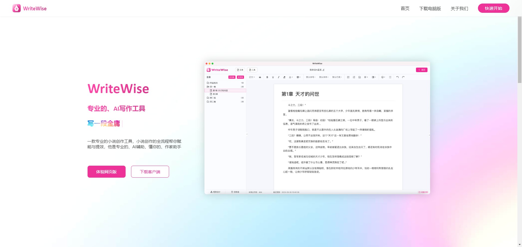The image size is (522, 247).
Task: Click the app preview screenshot image
Action: coord(317,128)
